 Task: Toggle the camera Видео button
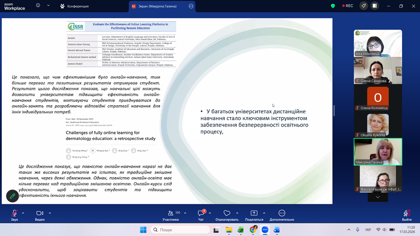40,213
